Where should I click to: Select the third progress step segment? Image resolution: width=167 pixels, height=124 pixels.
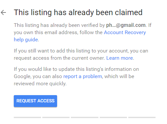(85, 117)
